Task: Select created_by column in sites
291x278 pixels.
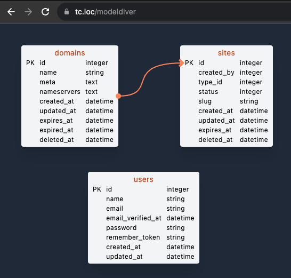Action: tap(216, 73)
